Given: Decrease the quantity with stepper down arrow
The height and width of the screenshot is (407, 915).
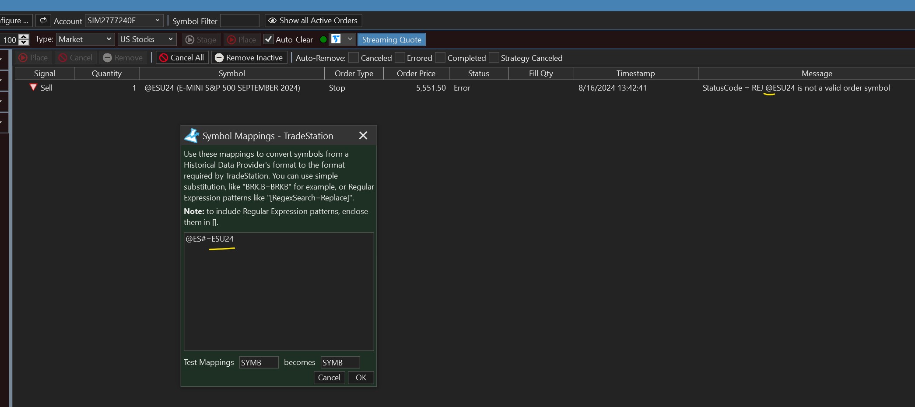Looking at the screenshot, I should pos(24,42).
